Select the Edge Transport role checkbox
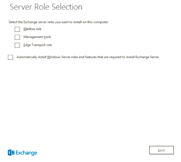This screenshot has height=162, width=181. click(17, 45)
